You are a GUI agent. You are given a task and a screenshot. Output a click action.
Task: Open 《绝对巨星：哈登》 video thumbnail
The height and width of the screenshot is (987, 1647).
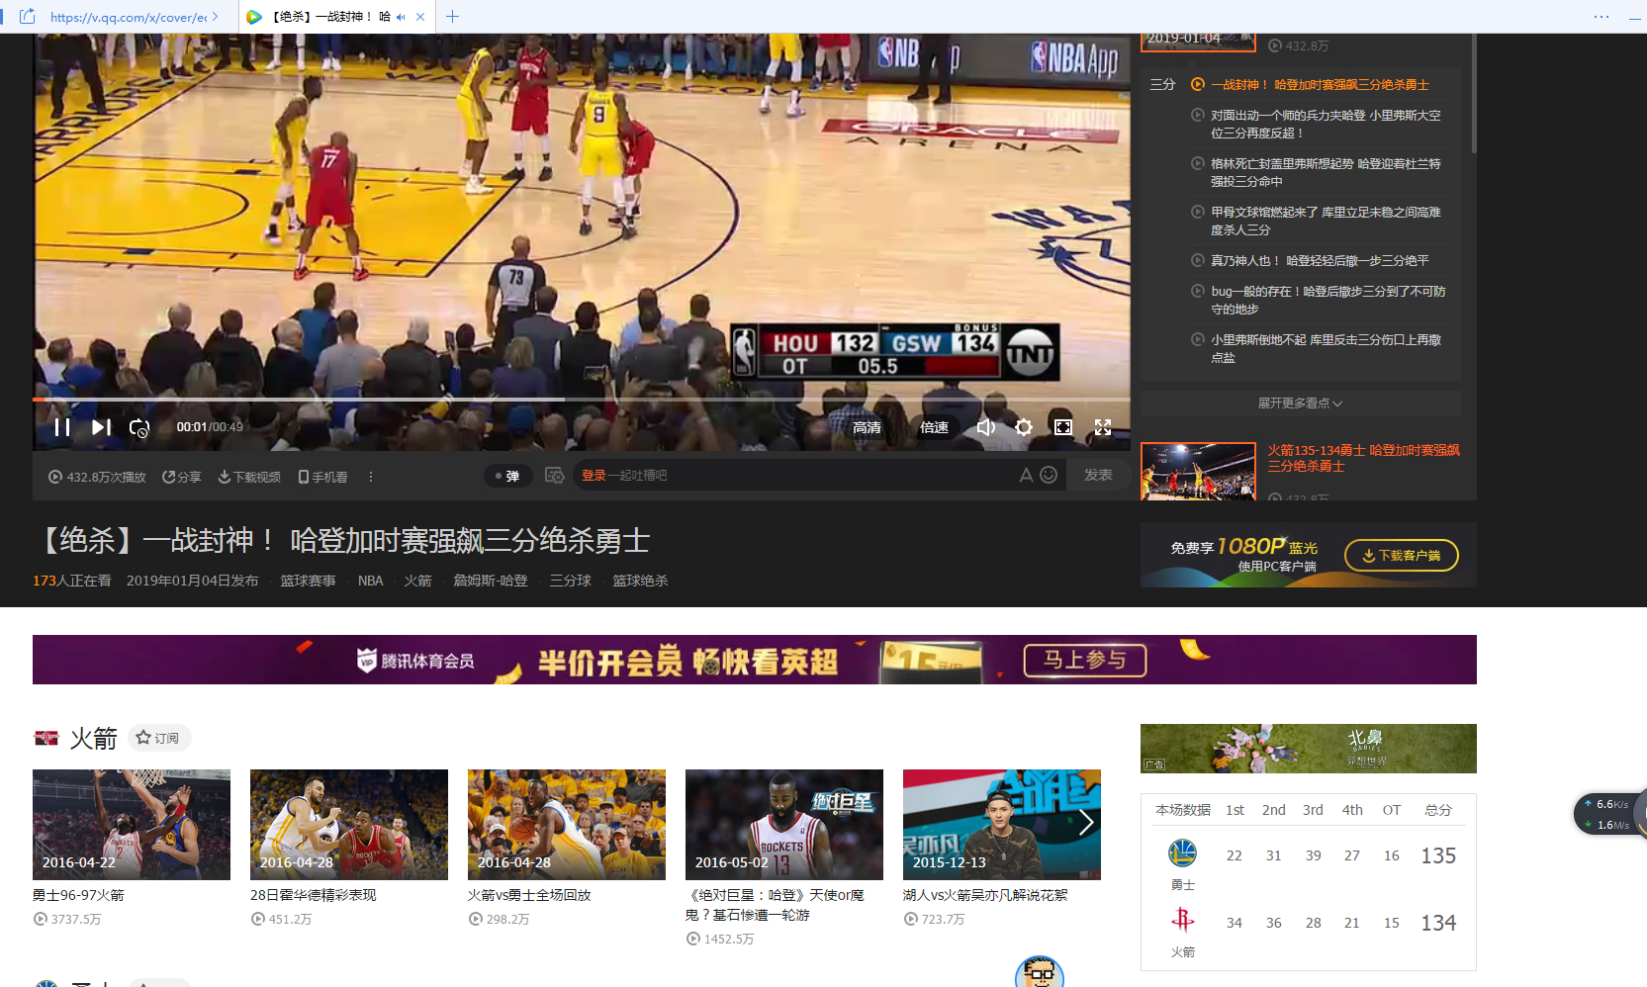pyautogui.click(x=784, y=825)
